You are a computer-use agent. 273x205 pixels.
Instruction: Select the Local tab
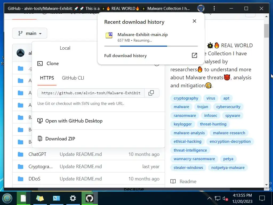pyautogui.click(x=65, y=48)
